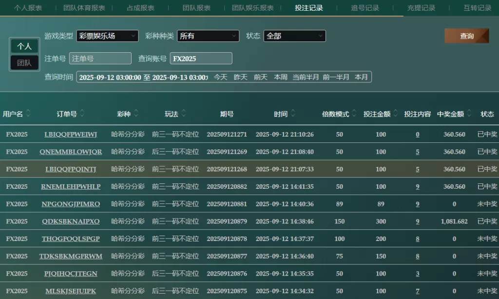Sort by 订单号 column sort icon

pos(82,114)
